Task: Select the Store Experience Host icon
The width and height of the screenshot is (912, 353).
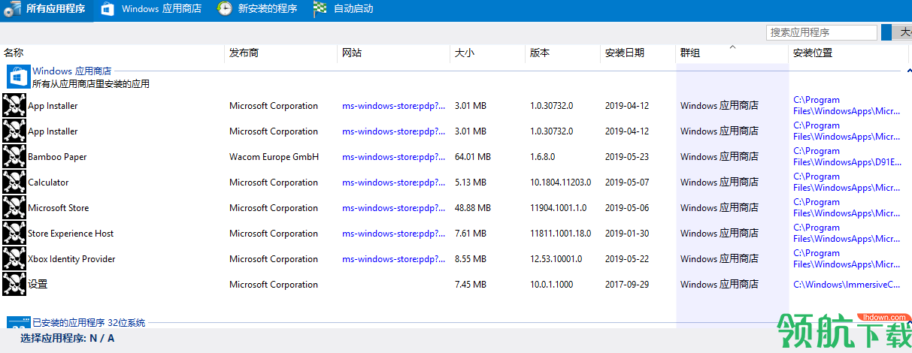Action: tap(14, 234)
